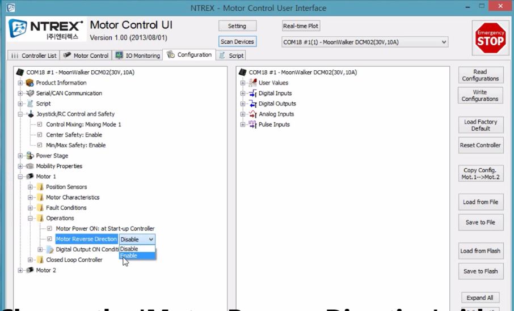This screenshot has width=514, height=311.
Task: Collapse the Operations folder
Action: (x=30, y=218)
